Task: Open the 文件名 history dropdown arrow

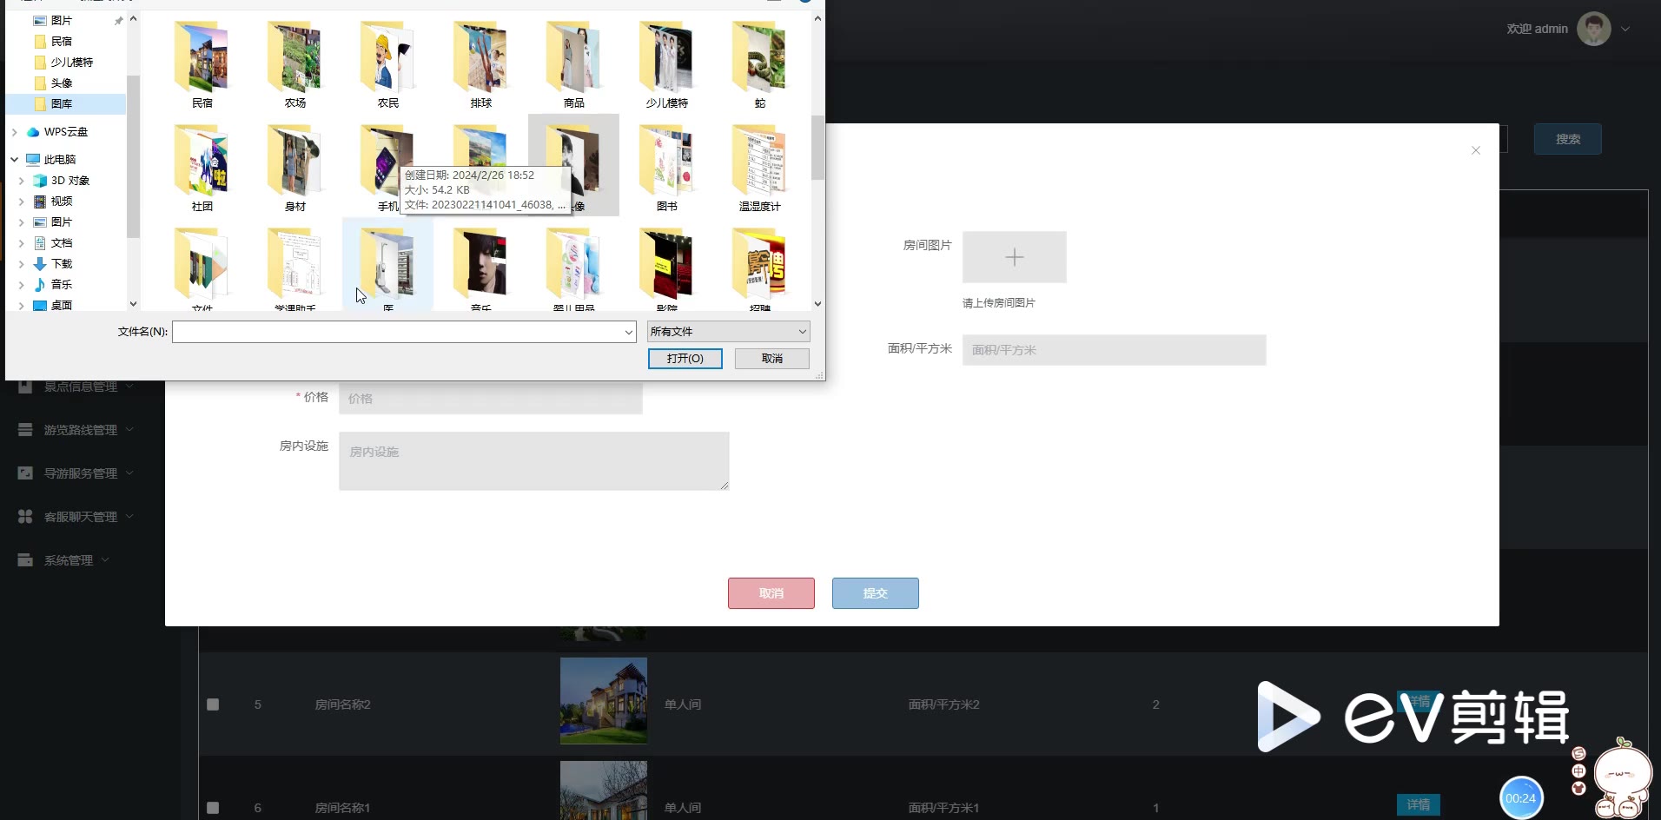Action: (x=628, y=332)
